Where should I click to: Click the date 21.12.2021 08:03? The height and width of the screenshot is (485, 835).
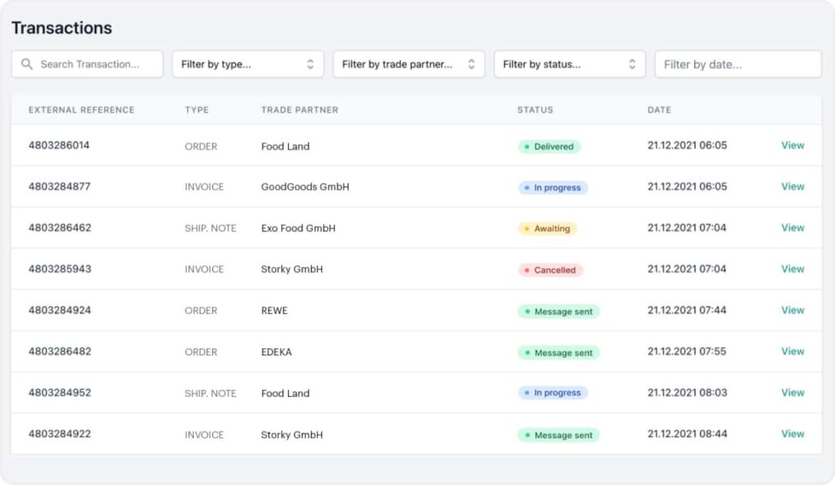[687, 392]
